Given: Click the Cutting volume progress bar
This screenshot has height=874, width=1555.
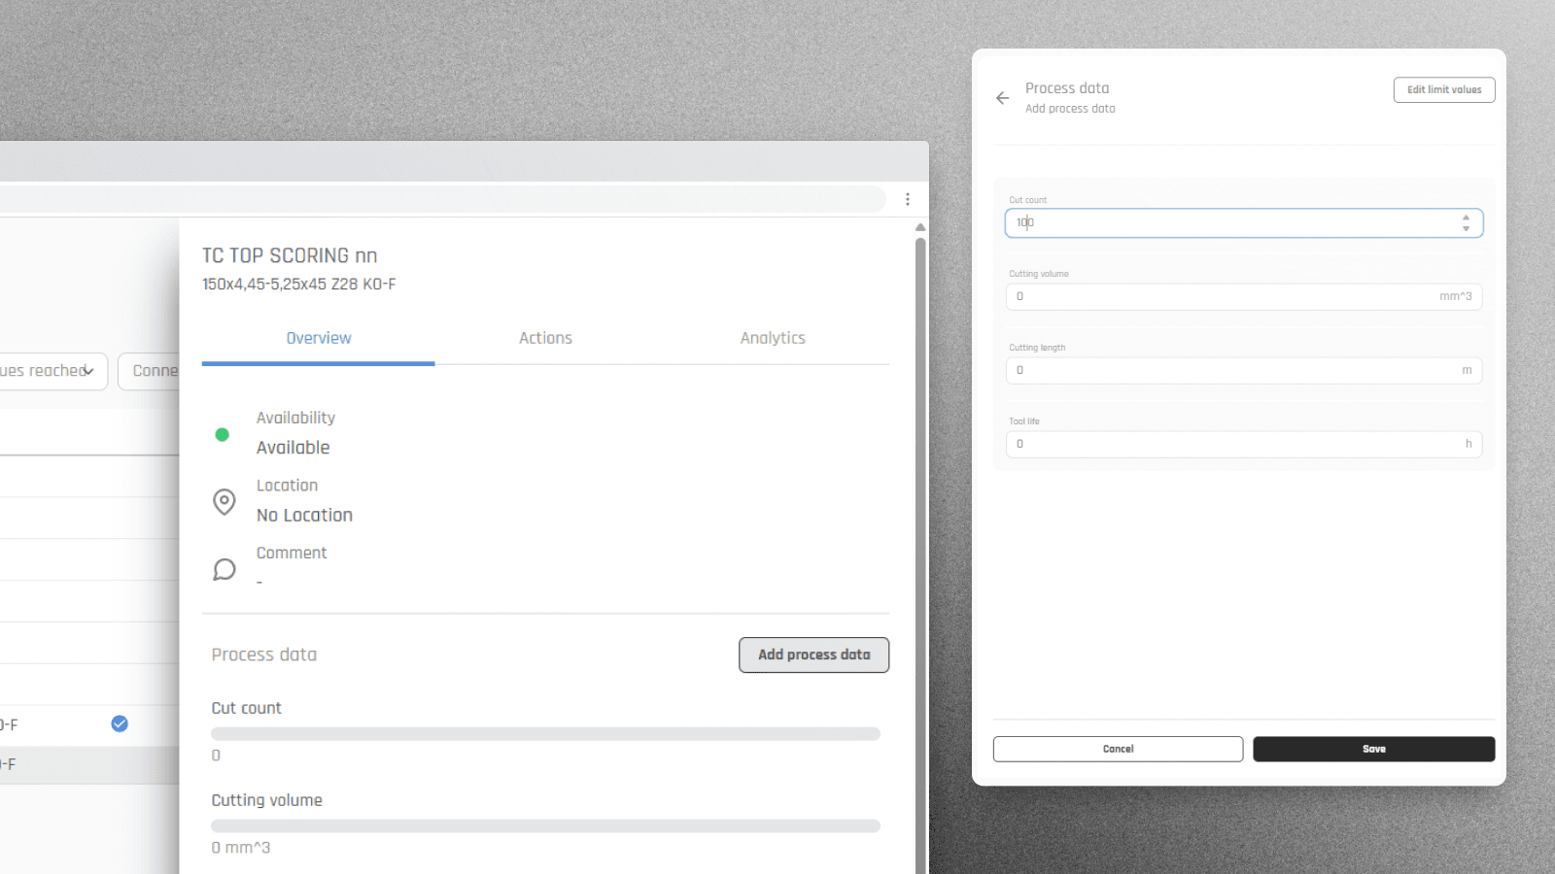Looking at the screenshot, I should 545,825.
